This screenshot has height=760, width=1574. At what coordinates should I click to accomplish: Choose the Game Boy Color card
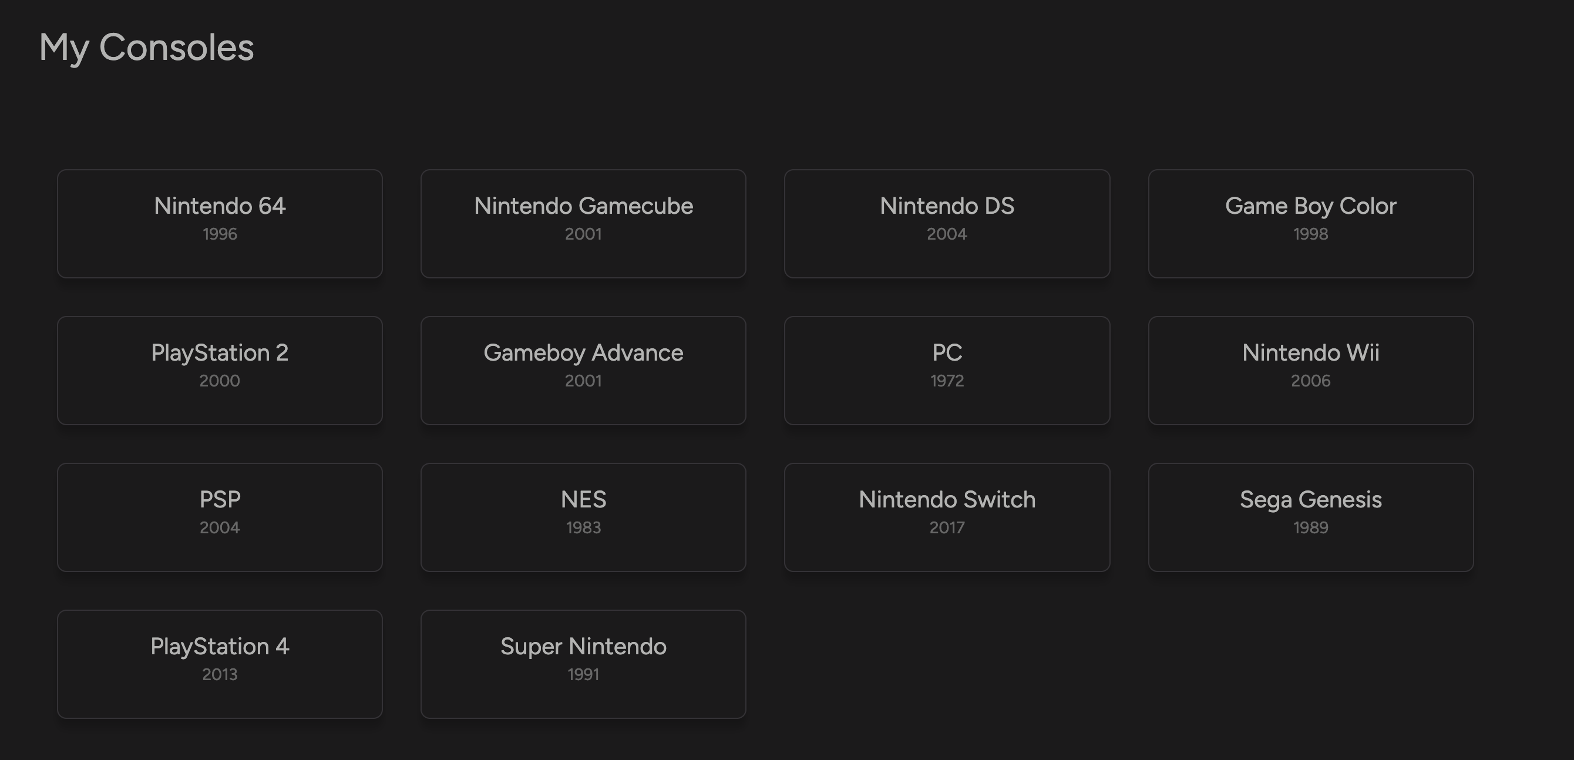click(1311, 224)
